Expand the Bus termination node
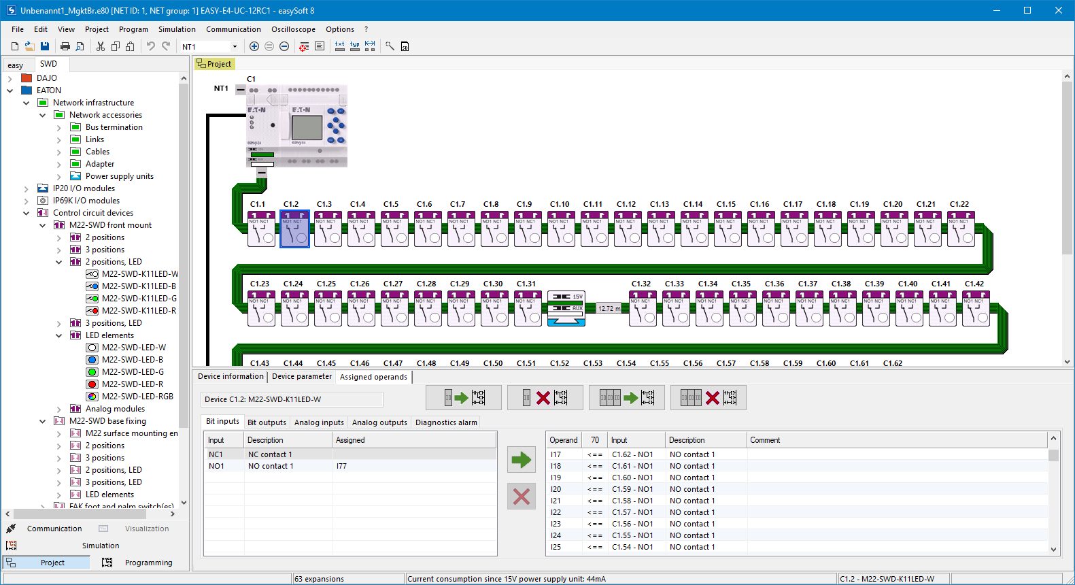The image size is (1075, 585). (x=58, y=127)
